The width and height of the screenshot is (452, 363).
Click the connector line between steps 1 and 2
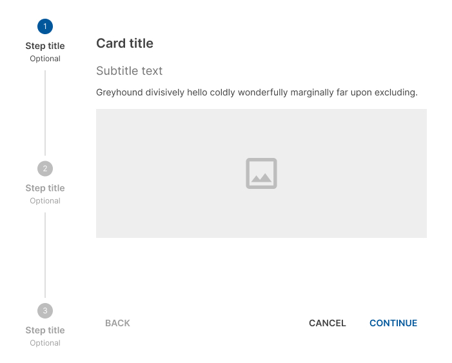click(45, 113)
